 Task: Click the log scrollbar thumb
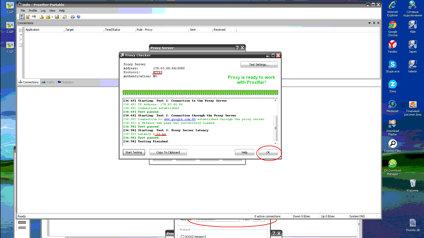[x=275, y=128]
